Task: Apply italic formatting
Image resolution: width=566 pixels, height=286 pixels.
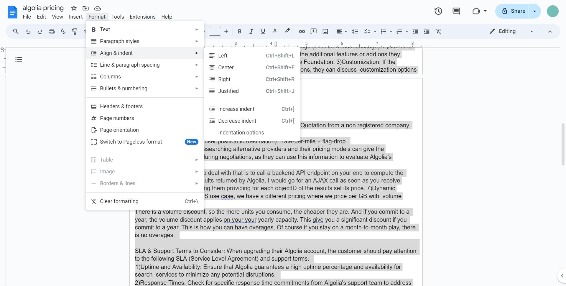Action: (x=251, y=31)
